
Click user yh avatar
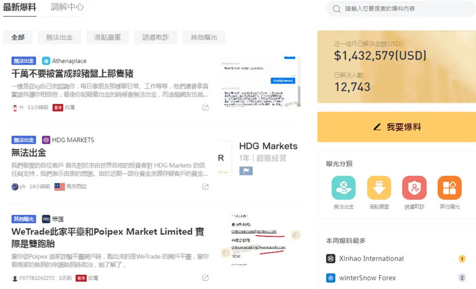click(x=15, y=187)
